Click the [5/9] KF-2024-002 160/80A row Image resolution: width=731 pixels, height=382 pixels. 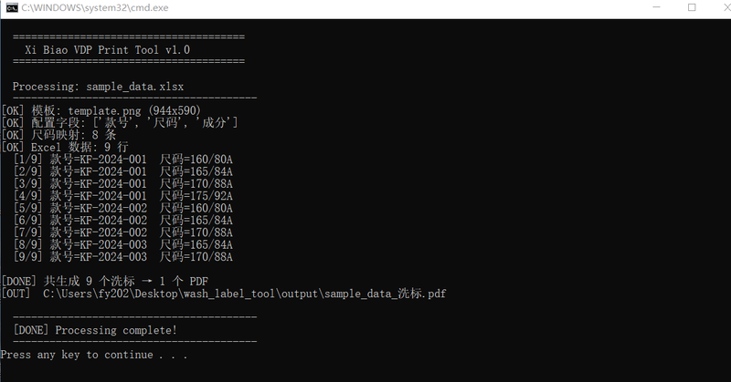coord(123,208)
